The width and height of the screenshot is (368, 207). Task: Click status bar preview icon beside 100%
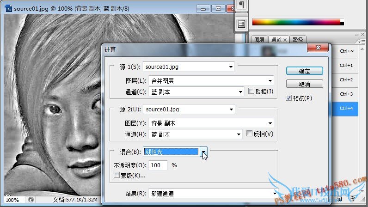31,200
